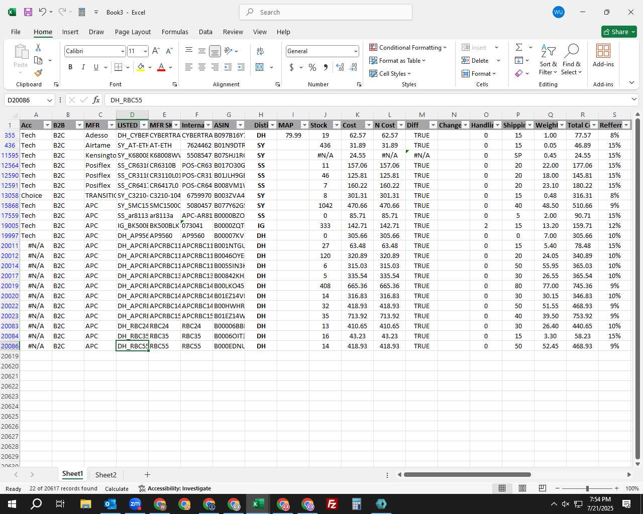
Task: Adjust the zoom slider handle
Action: (x=587, y=488)
